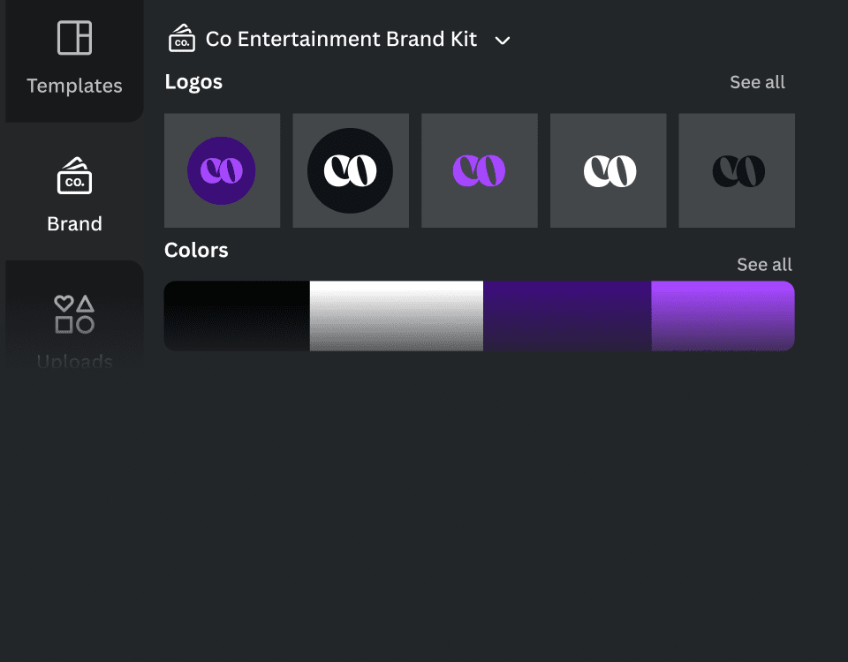Screen dimensions: 848x662
Task: Pick the dark purple color swatch
Action: (567, 315)
